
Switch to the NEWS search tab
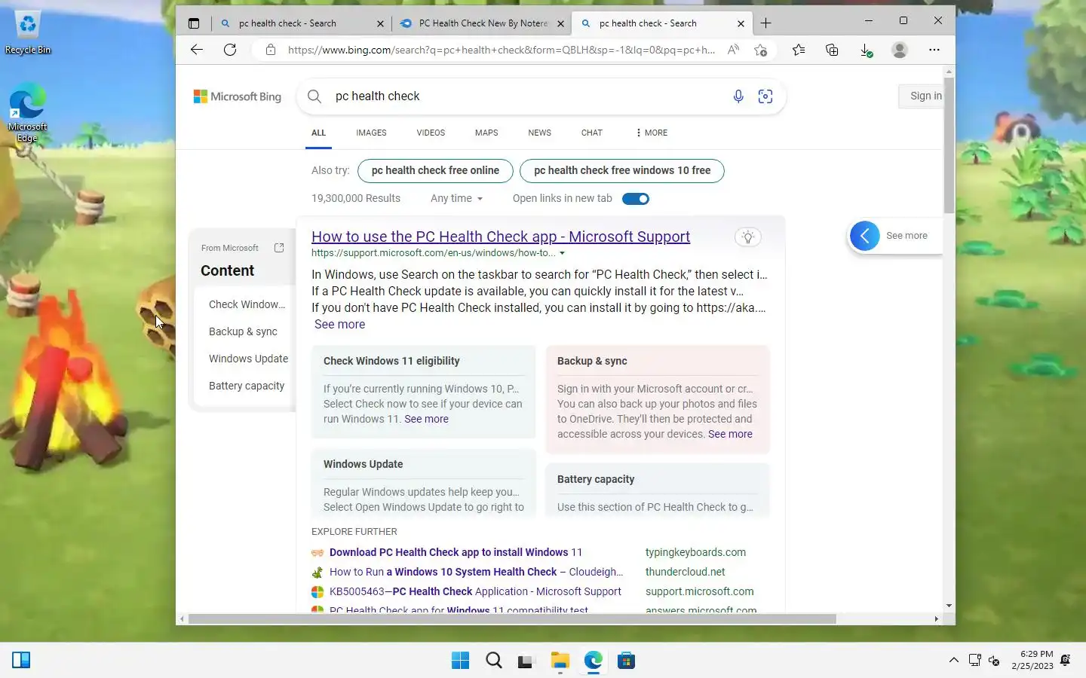point(539,133)
